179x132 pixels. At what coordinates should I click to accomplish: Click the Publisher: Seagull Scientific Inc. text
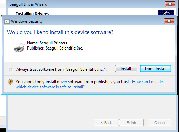click(x=55, y=48)
